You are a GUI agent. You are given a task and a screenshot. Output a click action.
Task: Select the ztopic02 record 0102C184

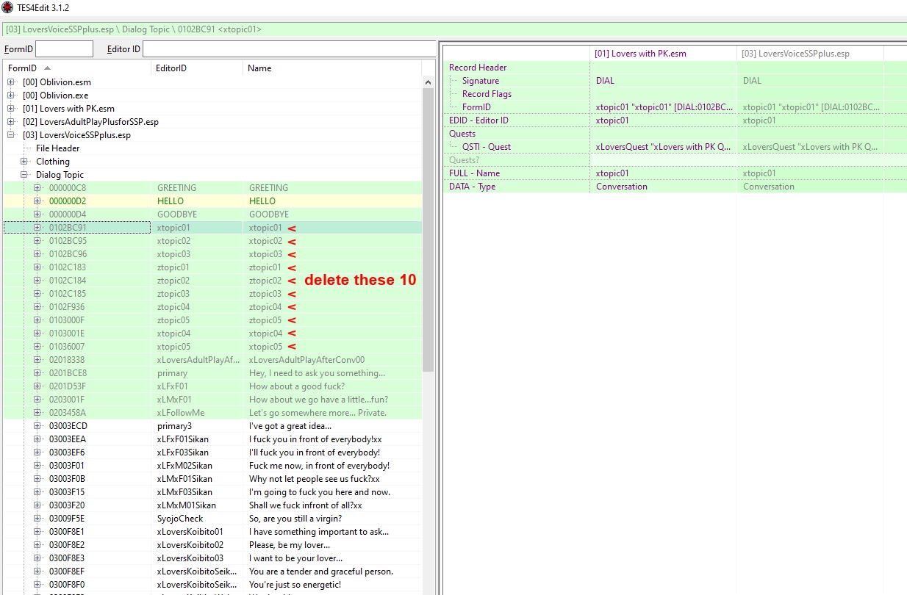click(x=212, y=281)
